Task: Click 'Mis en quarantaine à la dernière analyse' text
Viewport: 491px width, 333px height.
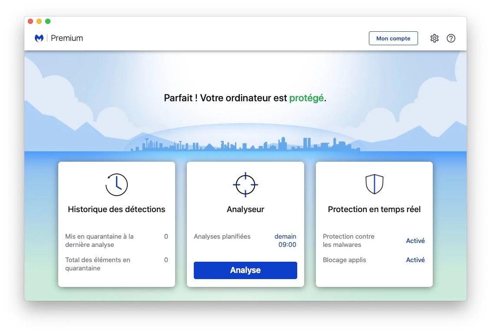Action: pyautogui.click(x=99, y=240)
